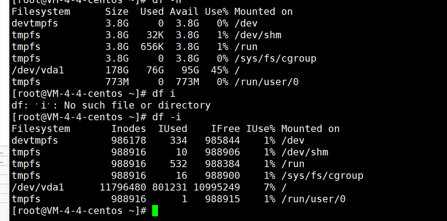Click "/run/user/0" in the 988915 row
The height and width of the screenshot is (221, 447).
pyautogui.click(x=314, y=199)
